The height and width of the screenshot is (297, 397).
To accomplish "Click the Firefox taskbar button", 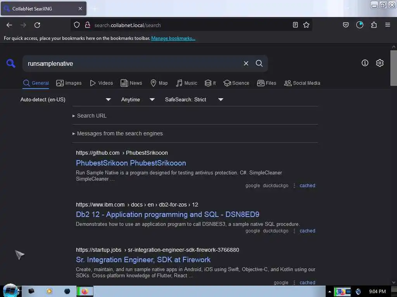I will click(x=85, y=291).
